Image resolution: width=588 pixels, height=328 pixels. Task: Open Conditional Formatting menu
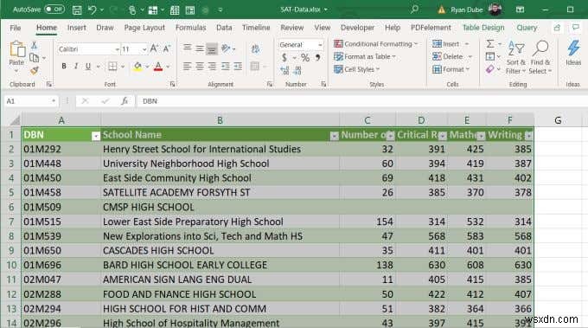pyautogui.click(x=375, y=44)
